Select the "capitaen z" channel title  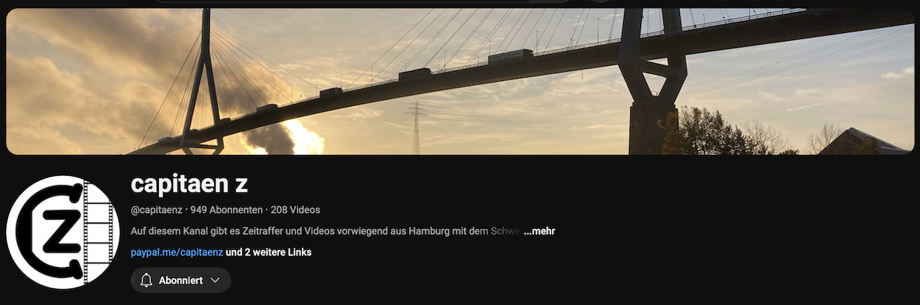[189, 184]
